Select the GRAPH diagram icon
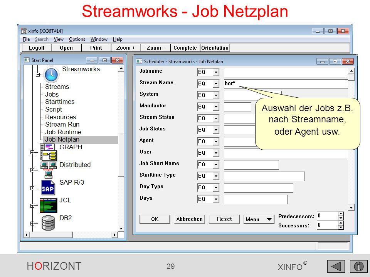The width and height of the screenshot is (370, 277). pos(48,152)
